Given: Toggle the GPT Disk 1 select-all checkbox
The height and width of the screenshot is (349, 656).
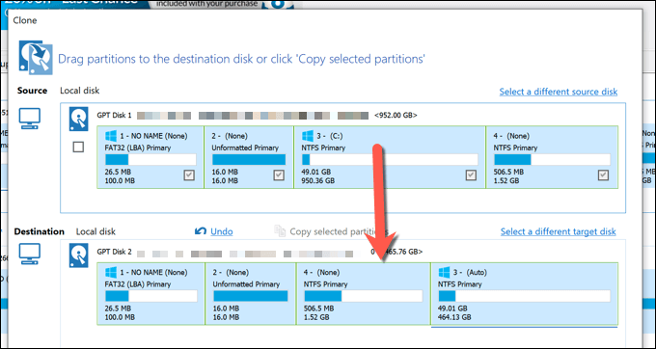Looking at the screenshot, I should tap(78, 147).
